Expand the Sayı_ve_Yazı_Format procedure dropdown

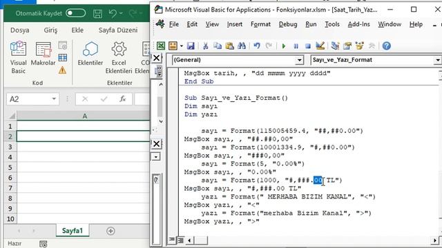(437, 60)
